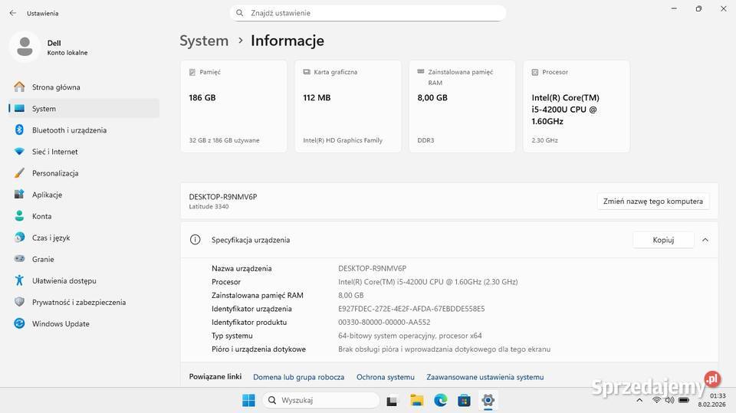Launch Microsoft Edge from the taskbar
Screen dimensions: 736x413
click(440, 400)
